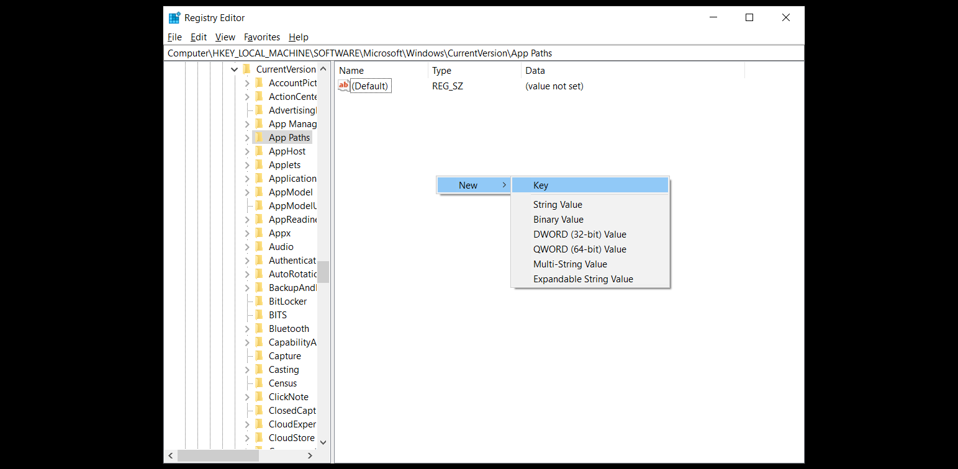Expand the CloudStore key arrow
958x469 pixels.
247,438
